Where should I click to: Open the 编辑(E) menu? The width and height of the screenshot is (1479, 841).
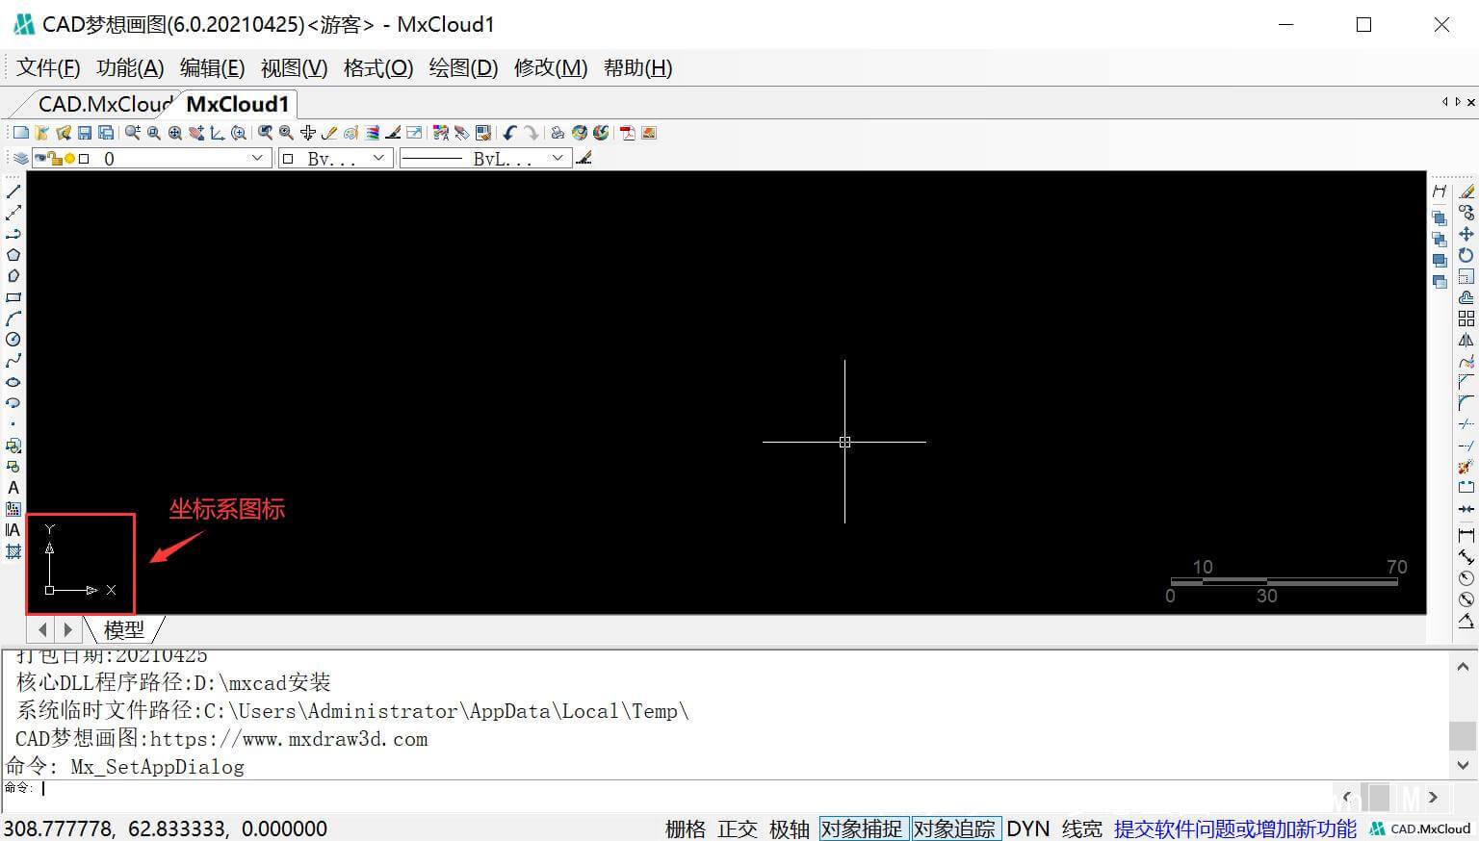tap(212, 68)
